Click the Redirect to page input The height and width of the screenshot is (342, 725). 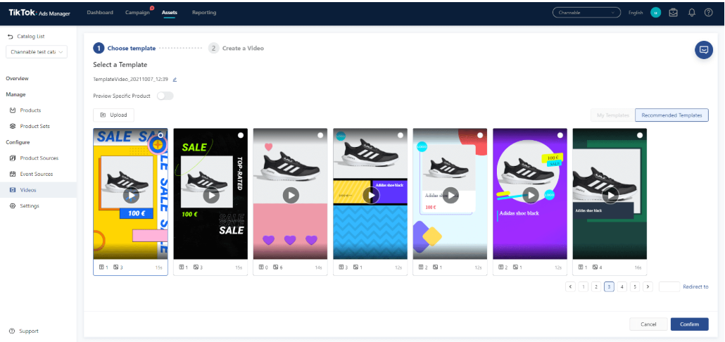pyautogui.click(x=669, y=287)
